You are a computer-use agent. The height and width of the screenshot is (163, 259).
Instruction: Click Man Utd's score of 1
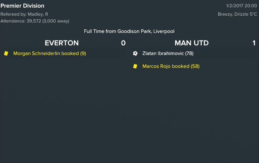(x=254, y=43)
